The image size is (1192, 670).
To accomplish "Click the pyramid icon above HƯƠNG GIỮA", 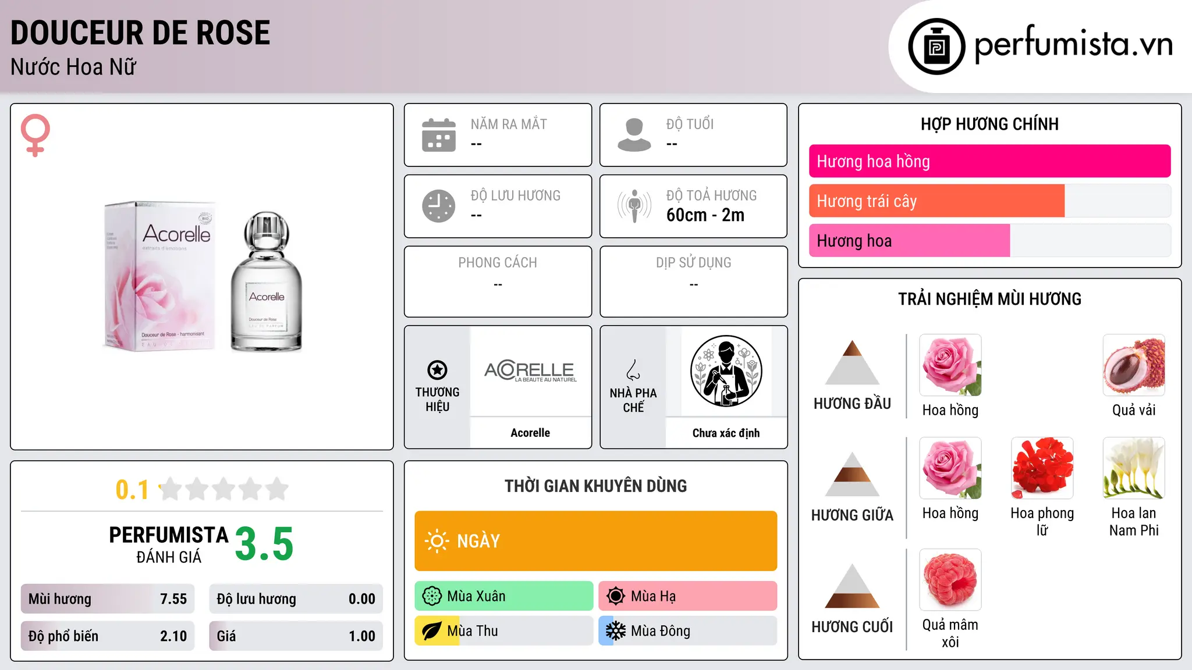I will click(852, 474).
